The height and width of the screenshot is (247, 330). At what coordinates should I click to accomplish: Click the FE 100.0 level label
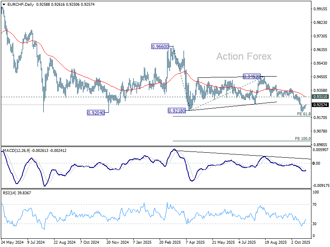click(303, 138)
